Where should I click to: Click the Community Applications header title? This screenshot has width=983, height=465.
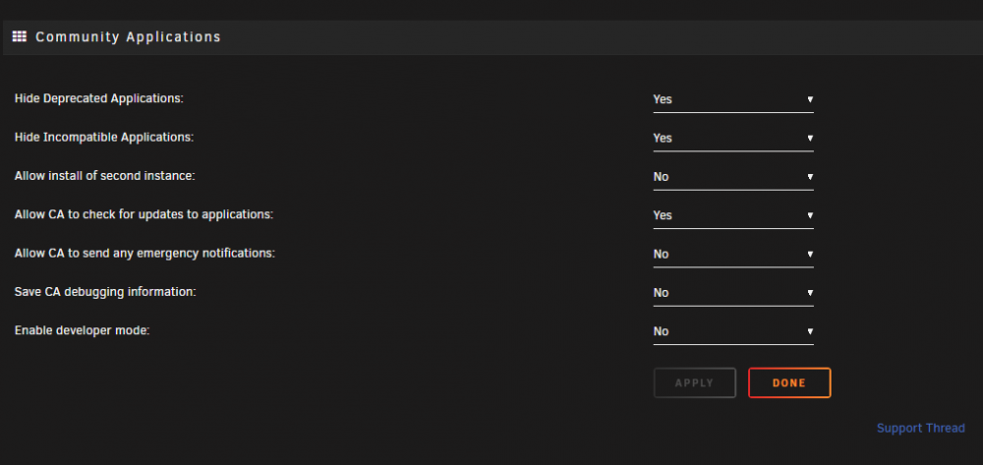click(128, 37)
